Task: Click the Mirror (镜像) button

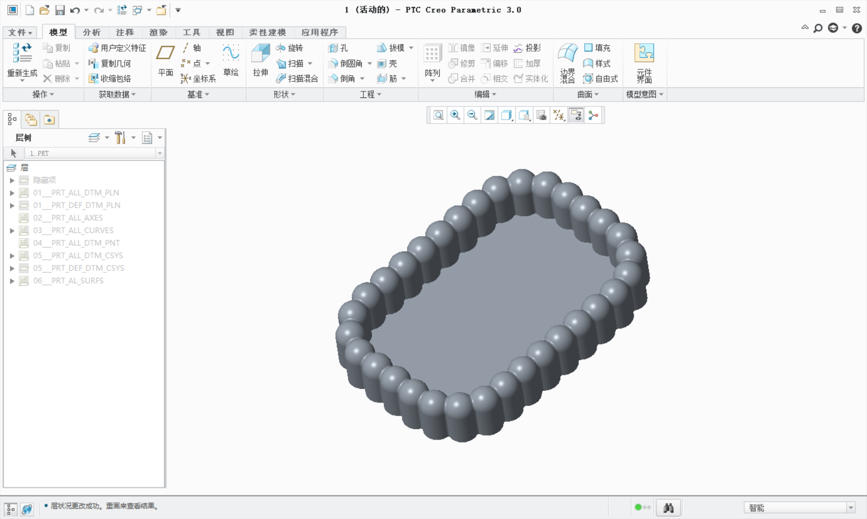Action: [x=461, y=48]
